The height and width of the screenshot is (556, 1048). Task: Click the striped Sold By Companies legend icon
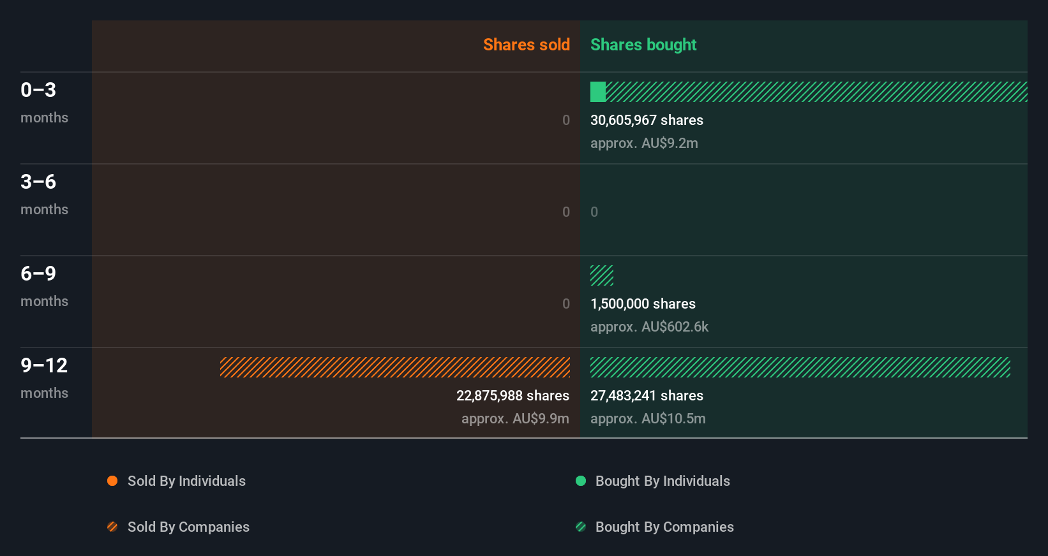[112, 527]
